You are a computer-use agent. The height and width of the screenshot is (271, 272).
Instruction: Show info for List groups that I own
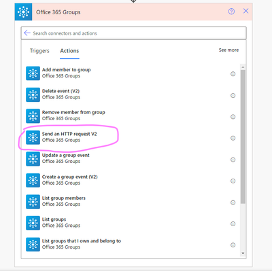pyautogui.click(x=233, y=245)
